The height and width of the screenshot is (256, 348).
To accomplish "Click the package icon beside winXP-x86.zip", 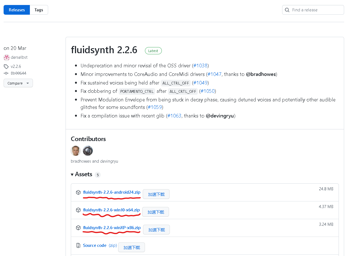I will tap(78, 228).
